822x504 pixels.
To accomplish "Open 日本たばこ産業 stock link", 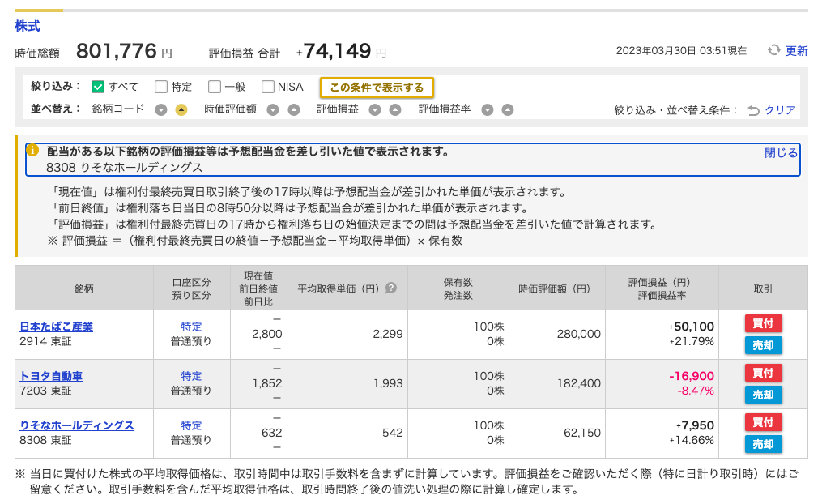I will coord(56,327).
